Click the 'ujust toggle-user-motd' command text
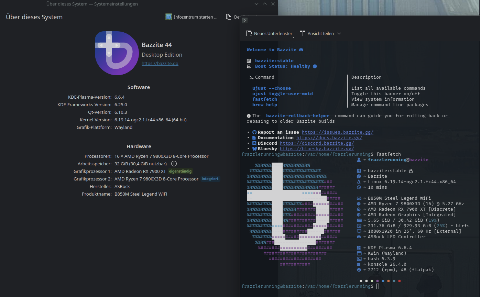The height and width of the screenshot is (297, 480). click(283, 94)
